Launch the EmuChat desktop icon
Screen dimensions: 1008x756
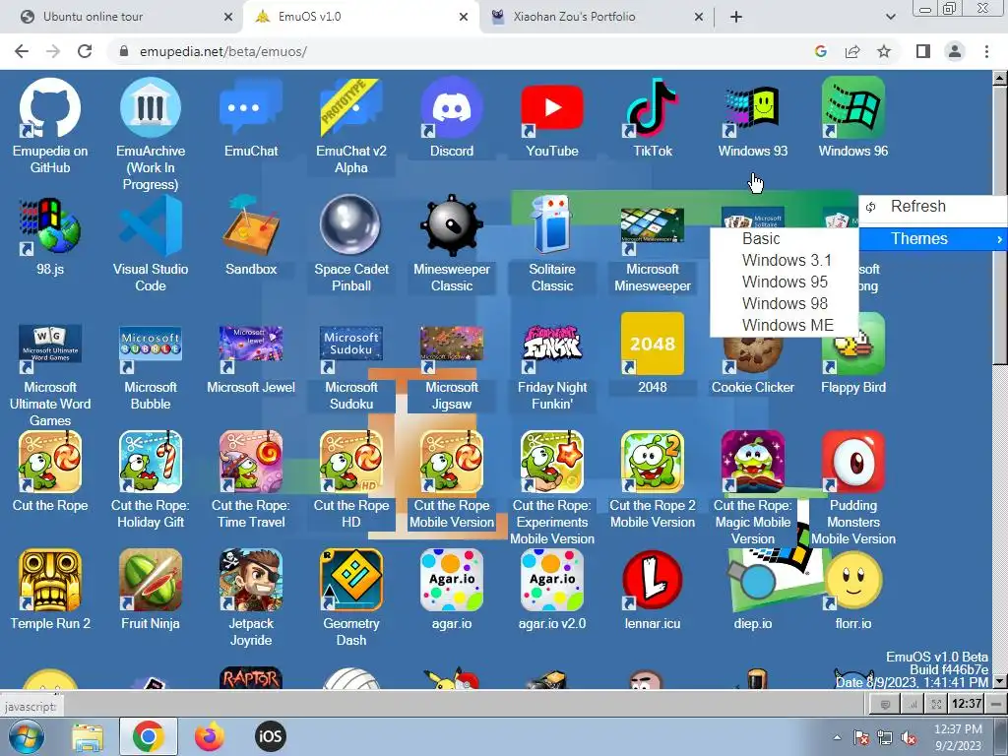point(251,108)
